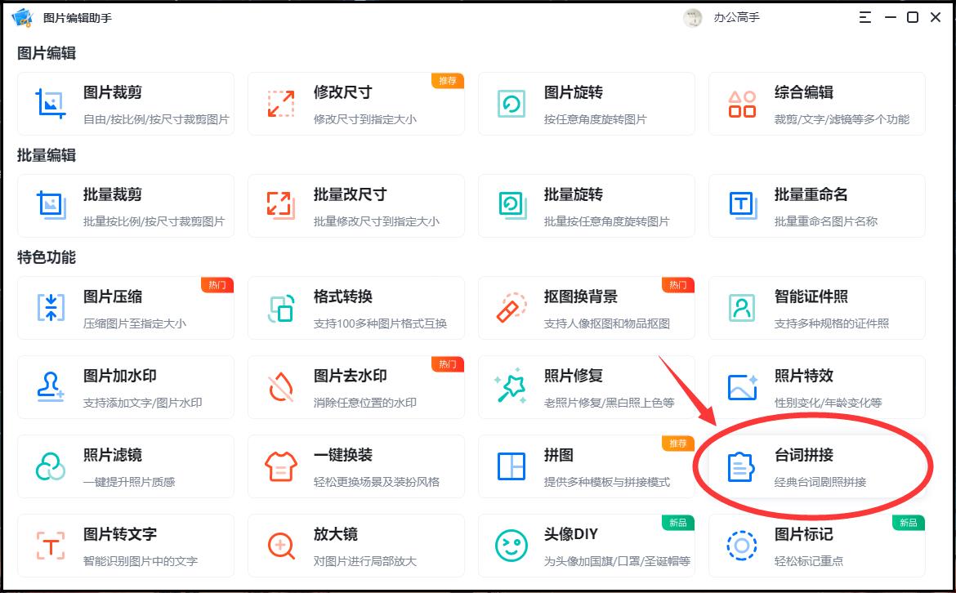Click the 综合编辑 shapes icon
This screenshot has height=593, width=956.
742,104
